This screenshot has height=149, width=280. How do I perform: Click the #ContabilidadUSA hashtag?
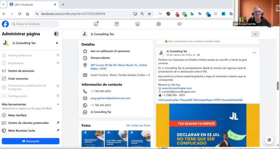point(232,100)
